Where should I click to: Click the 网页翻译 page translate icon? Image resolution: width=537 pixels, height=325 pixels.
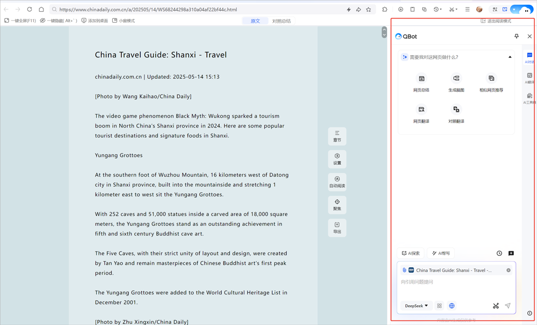coord(421,109)
